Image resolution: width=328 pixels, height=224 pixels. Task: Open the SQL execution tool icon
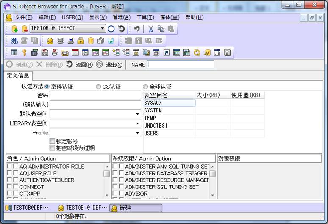(14, 41)
